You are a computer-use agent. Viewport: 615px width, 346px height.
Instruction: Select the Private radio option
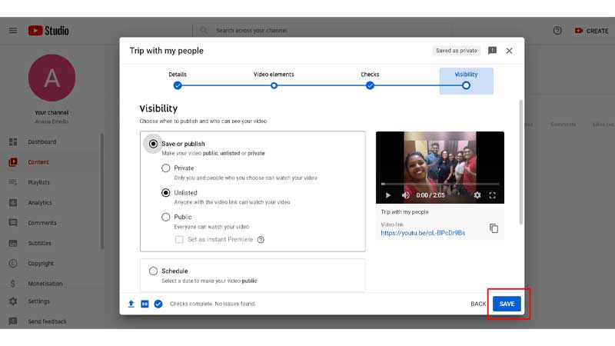coord(166,168)
